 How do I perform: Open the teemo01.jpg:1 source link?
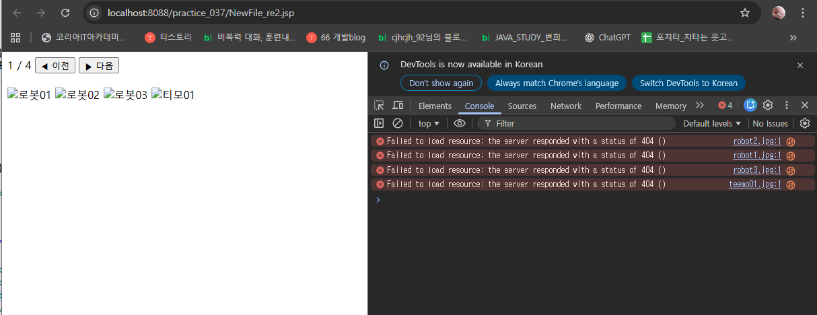pos(755,184)
